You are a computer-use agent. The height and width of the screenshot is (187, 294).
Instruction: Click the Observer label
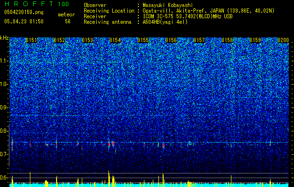95,5
